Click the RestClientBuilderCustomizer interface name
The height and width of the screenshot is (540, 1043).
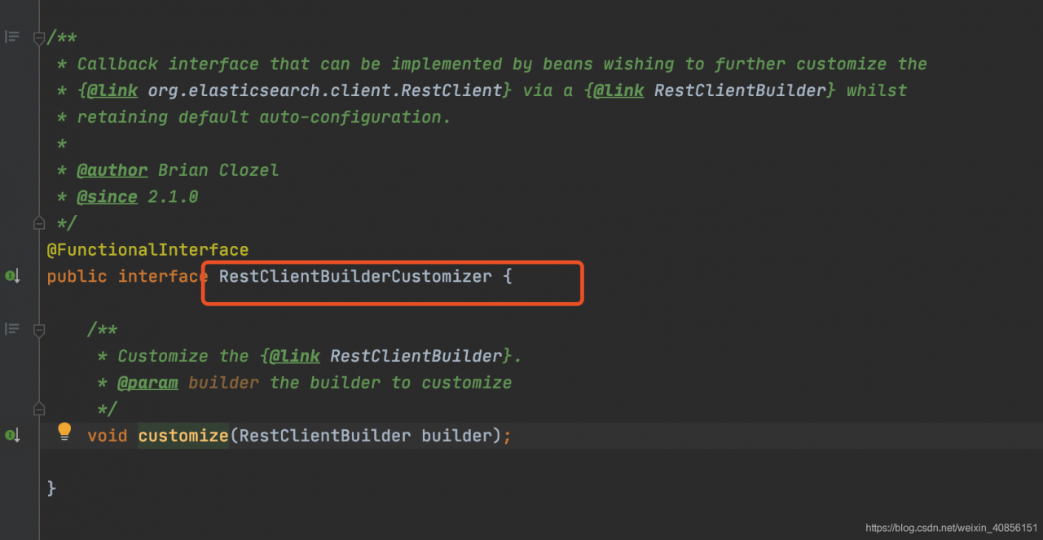click(355, 277)
